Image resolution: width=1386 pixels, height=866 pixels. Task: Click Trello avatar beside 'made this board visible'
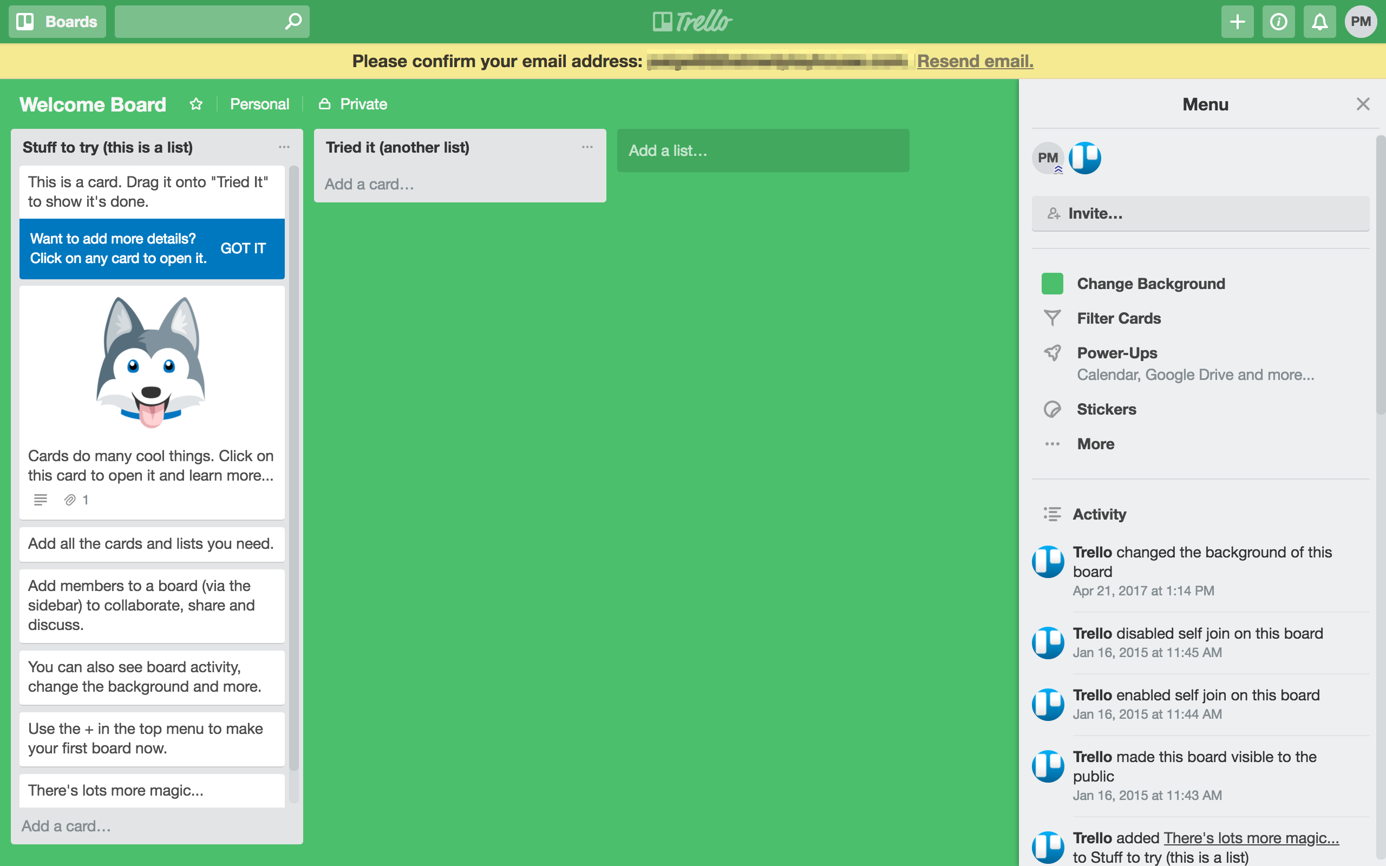coord(1048,767)
